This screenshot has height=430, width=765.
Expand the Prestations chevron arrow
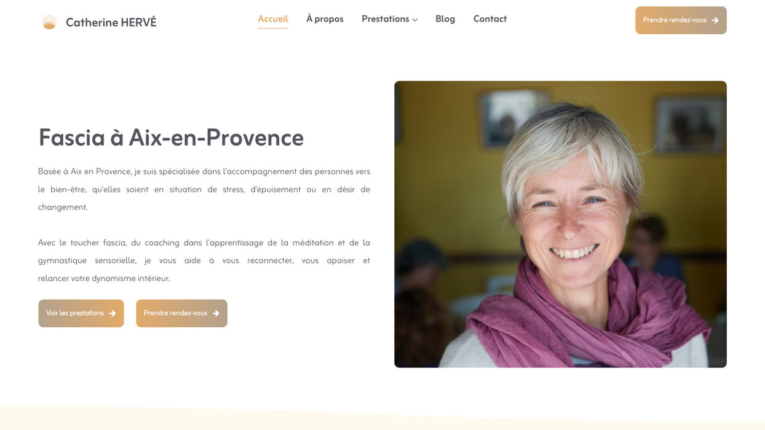(415, 20)
